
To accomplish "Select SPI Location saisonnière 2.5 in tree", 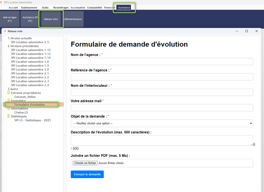I will click(x=30, y=42).
